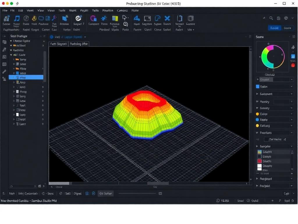
Task: Click the columns grid icon in left sidebar
Action: pos(4,64)
